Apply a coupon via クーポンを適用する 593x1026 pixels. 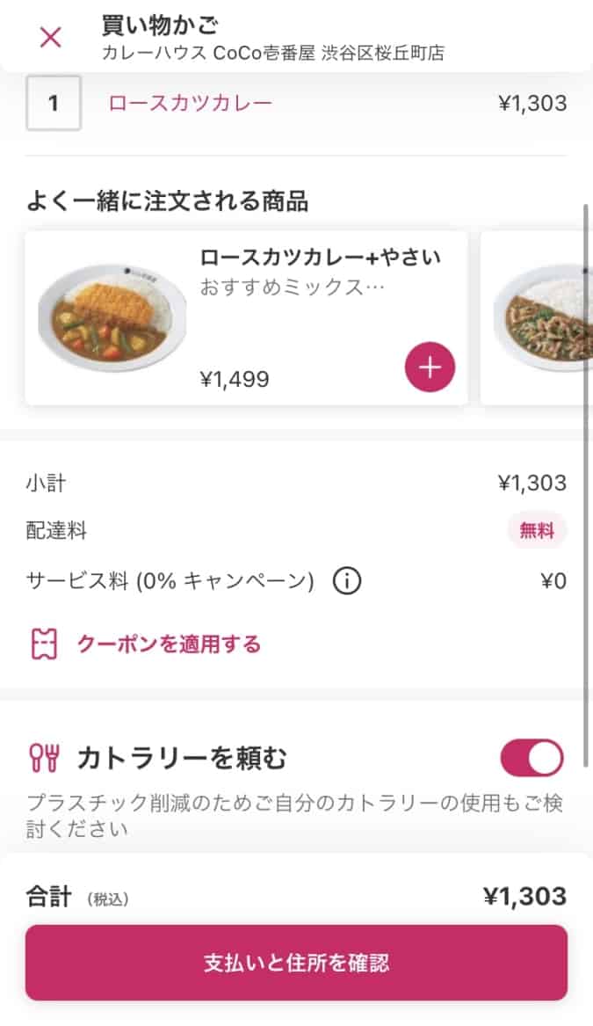pyautogui.click(x=169, y=644)
